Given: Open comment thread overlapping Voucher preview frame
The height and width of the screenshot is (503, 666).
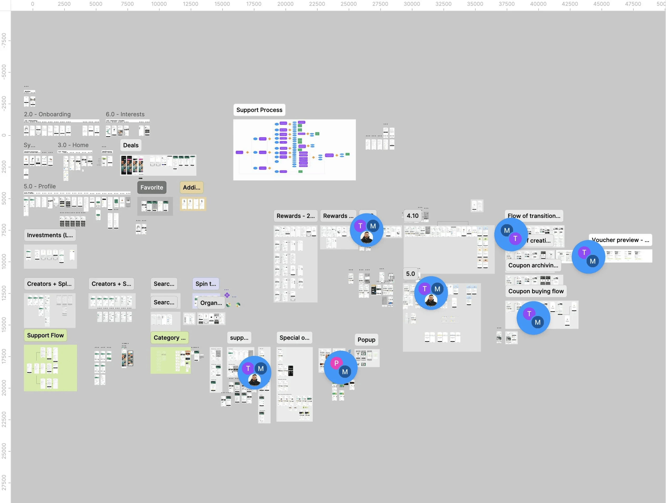Looking at the screenshot, I should (x=588, y=256).
